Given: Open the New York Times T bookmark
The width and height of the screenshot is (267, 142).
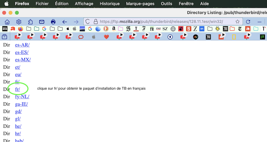Looking at the screenshot, I should point(240,29).
